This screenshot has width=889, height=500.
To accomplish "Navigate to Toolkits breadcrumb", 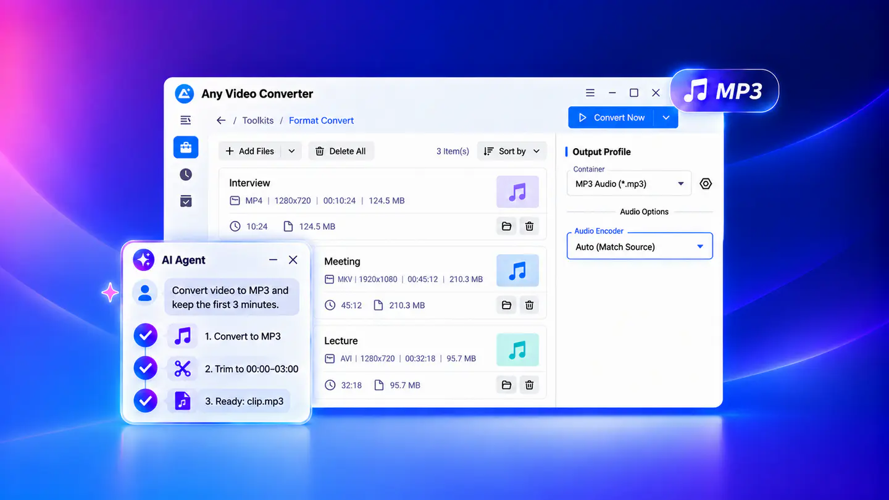I will click(258, 120).
